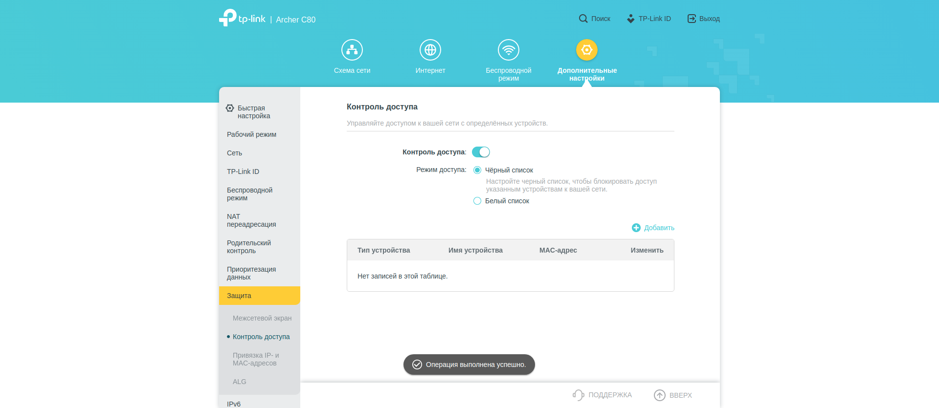Open the TP-Link ID header link
939x408 pixels.
click(649, 19)
